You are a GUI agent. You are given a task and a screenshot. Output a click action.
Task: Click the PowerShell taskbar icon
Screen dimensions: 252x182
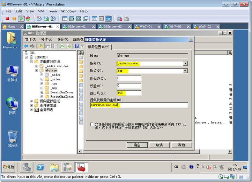coord(40,167)
